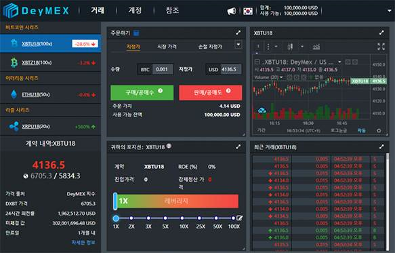Open the chart indicators icon
The image size is (395, 253).
click(316, 47)
